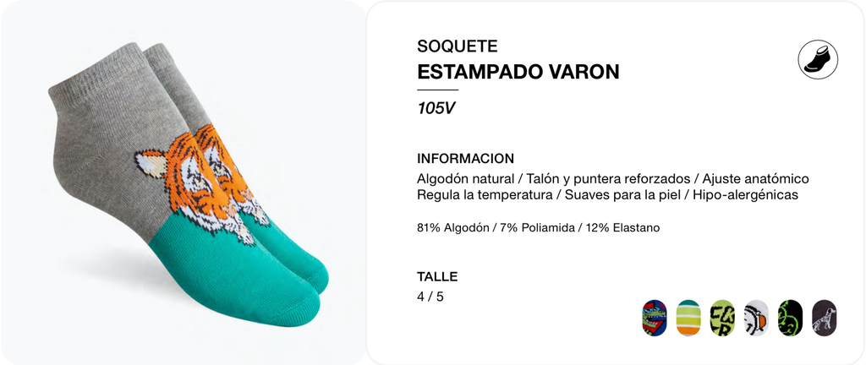Click the Talón y puntera reforzados text
Viewport: 866px width, 365px height.
point(608,179)
